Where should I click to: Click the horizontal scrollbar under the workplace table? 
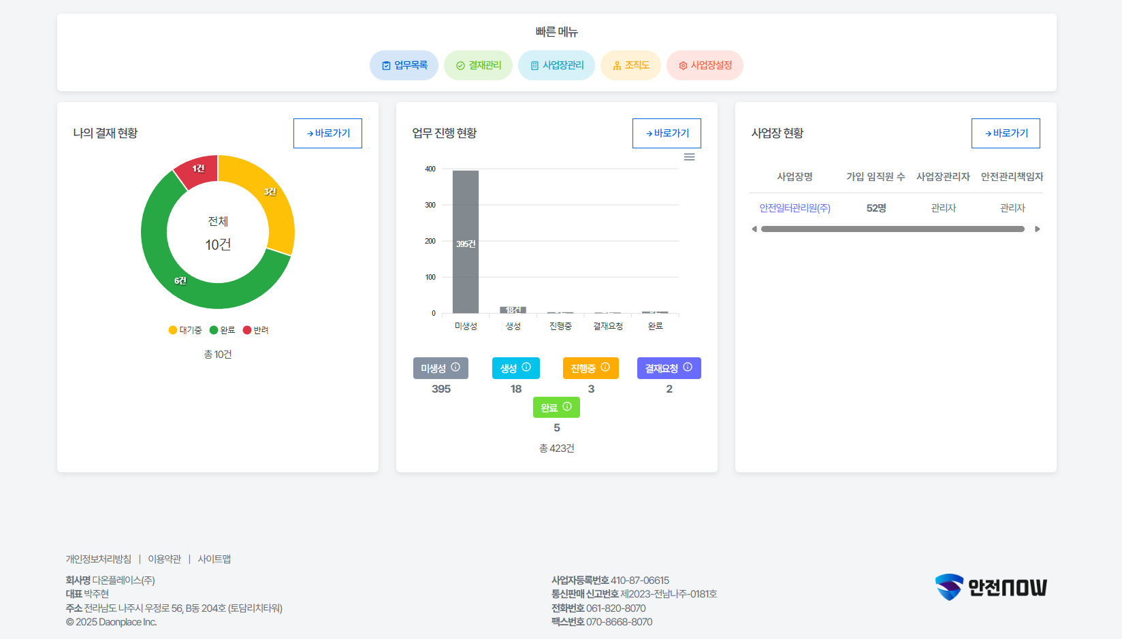click(x=892, y=229)
